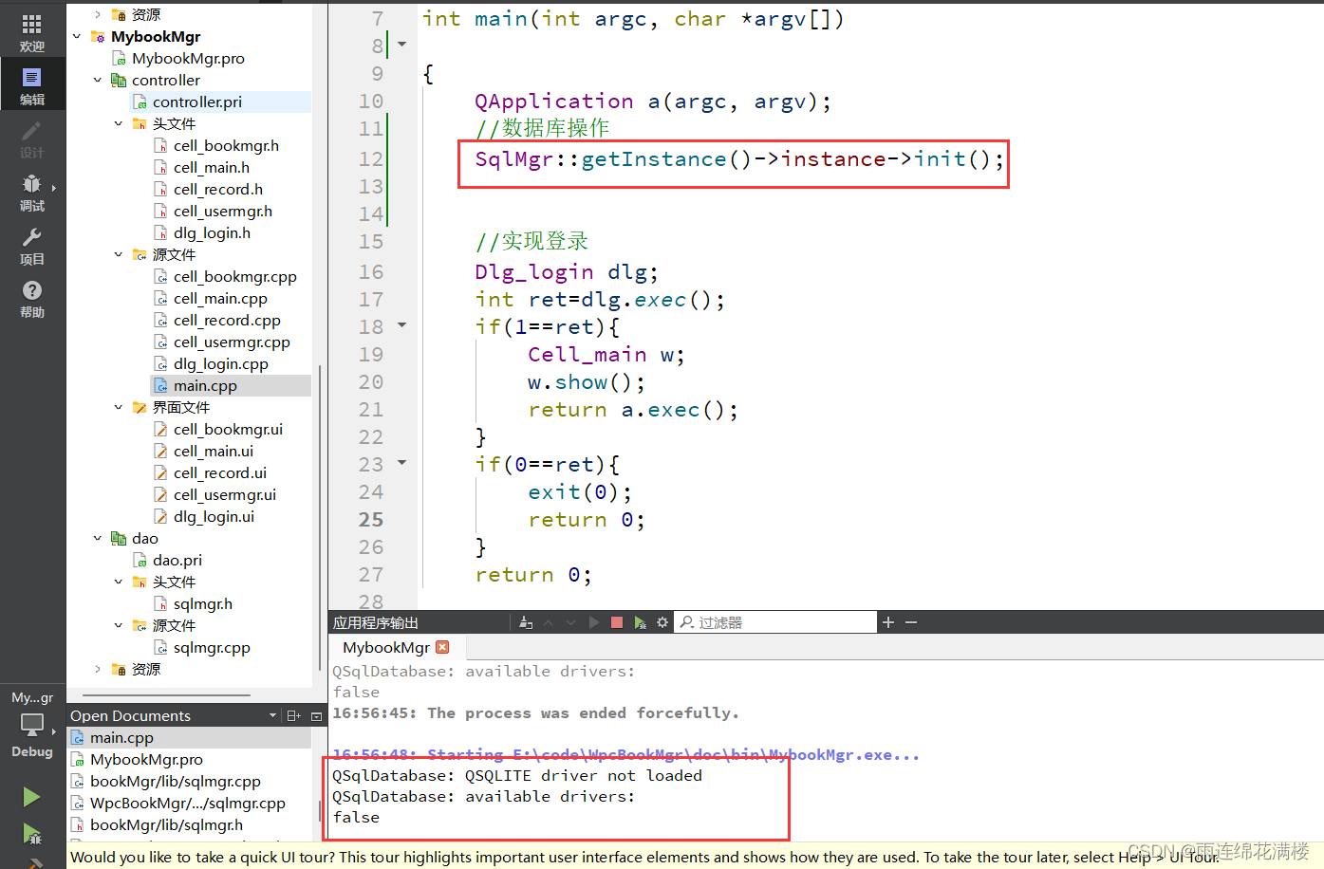Open the Welcome (欢迎) mode
1324x869 pixels.
pyautogui.click(x=32, y=32)
